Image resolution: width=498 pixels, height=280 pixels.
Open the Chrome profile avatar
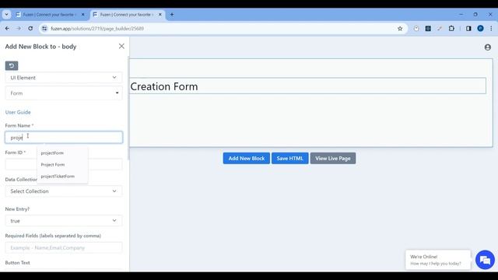pyautogui.click(x=480, y=29)
